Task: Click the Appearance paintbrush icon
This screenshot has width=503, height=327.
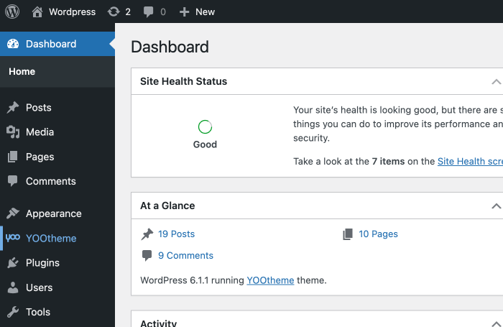Action: (x=13, y=213)
